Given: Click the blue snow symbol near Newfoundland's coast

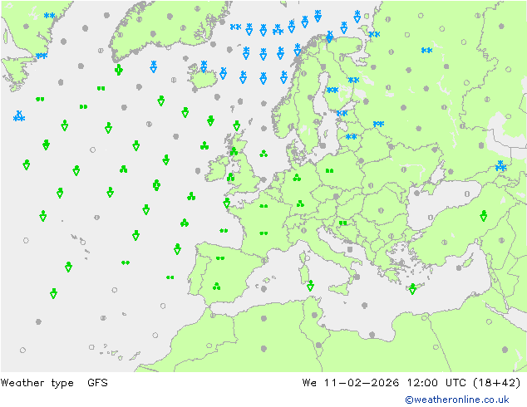Looking at the screenshot, I should 42,56.
